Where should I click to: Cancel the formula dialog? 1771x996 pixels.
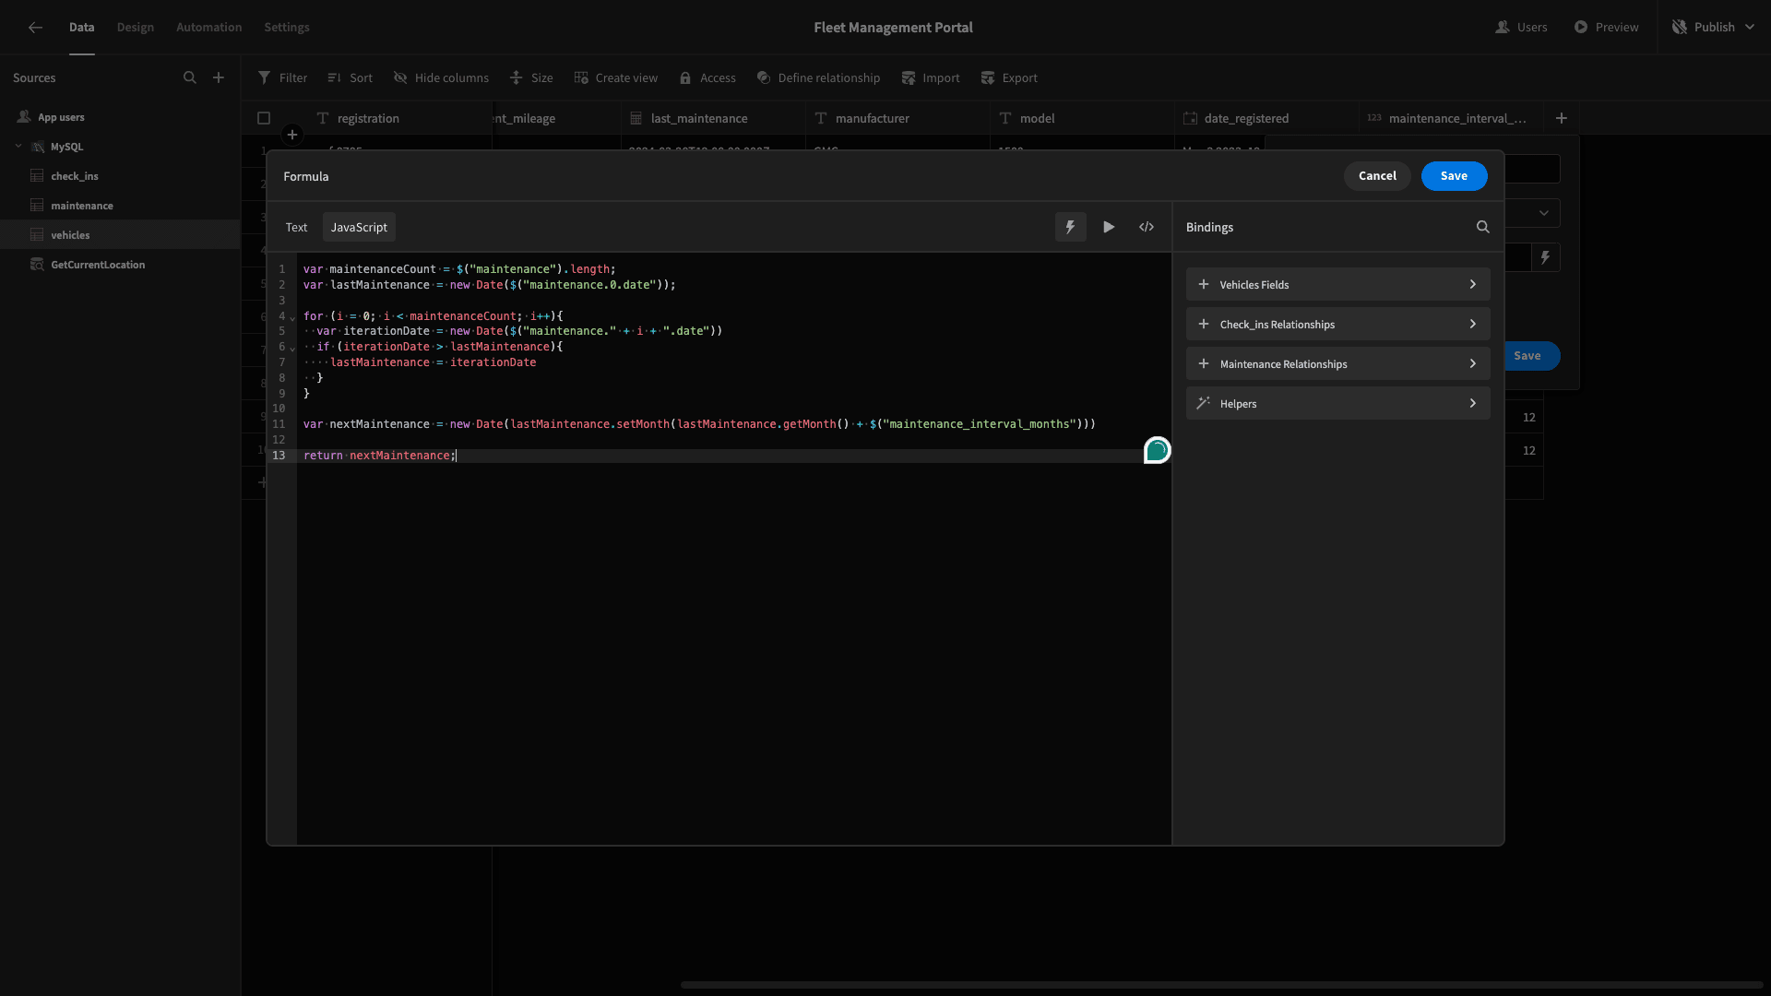pyautogui.click(x=1377, y=176)
